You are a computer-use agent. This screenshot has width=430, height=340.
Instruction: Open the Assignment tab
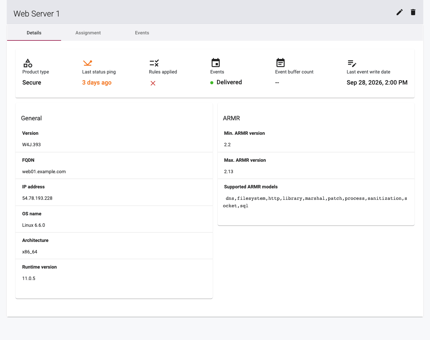[x=88, y=33]
